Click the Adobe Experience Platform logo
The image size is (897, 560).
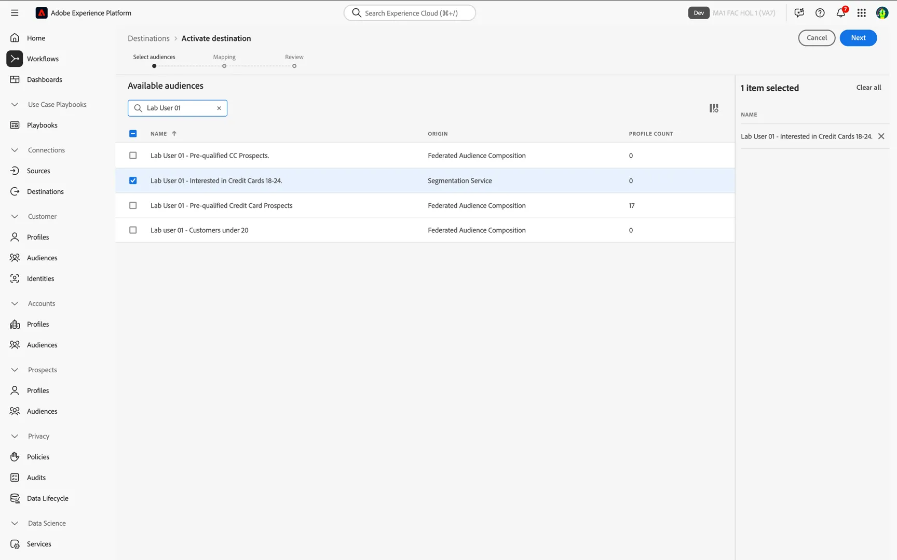tap(42, 13)
